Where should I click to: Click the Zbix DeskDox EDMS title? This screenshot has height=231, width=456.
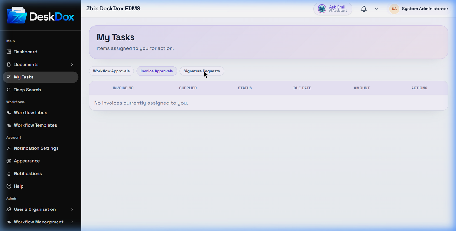tap(113, 9)
